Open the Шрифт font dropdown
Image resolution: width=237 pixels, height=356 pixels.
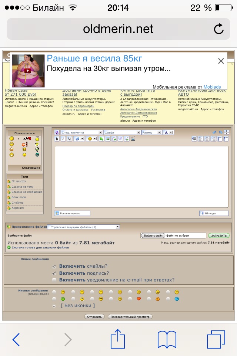click(x=122, y=132)
